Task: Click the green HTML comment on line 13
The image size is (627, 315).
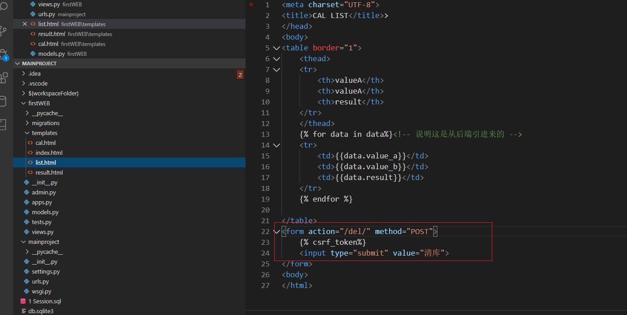Action: [457, 134]
